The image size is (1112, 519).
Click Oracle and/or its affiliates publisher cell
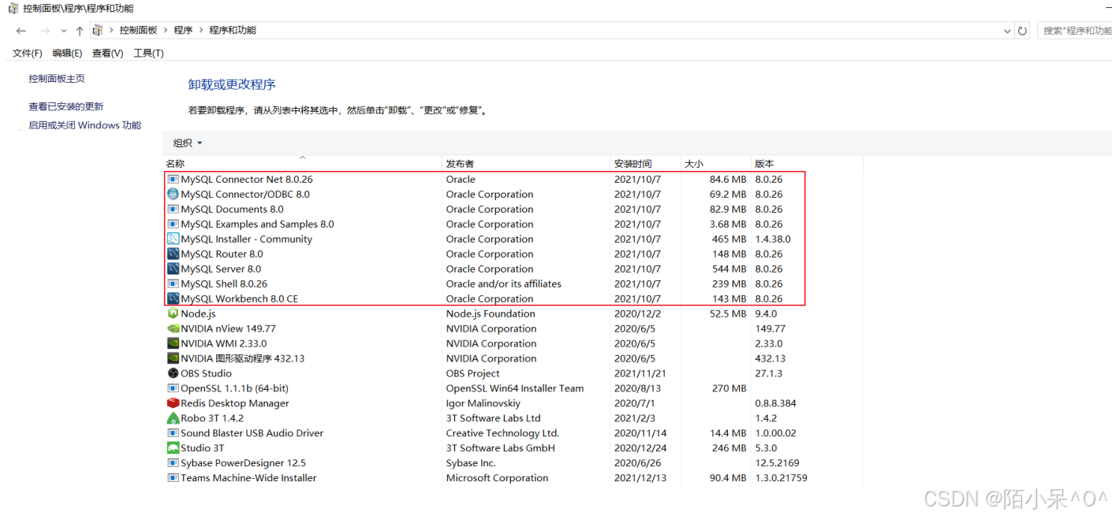[503, 284]
